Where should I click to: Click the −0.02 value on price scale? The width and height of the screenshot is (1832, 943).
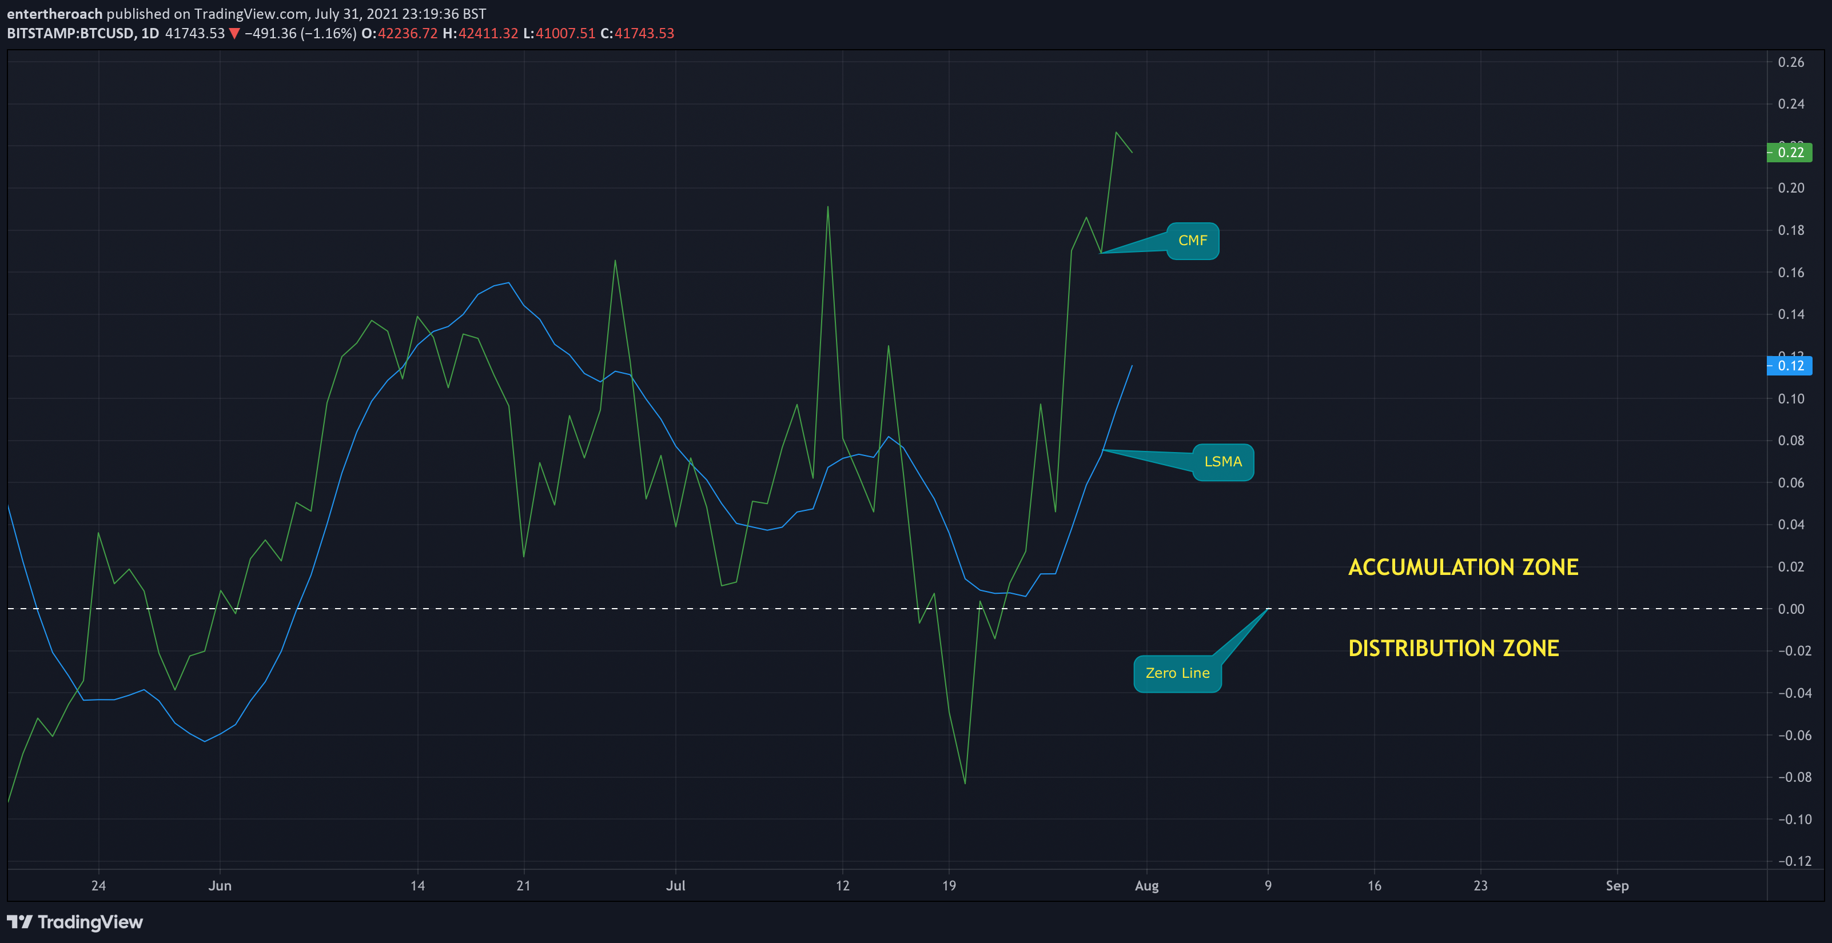(1794, 651)
